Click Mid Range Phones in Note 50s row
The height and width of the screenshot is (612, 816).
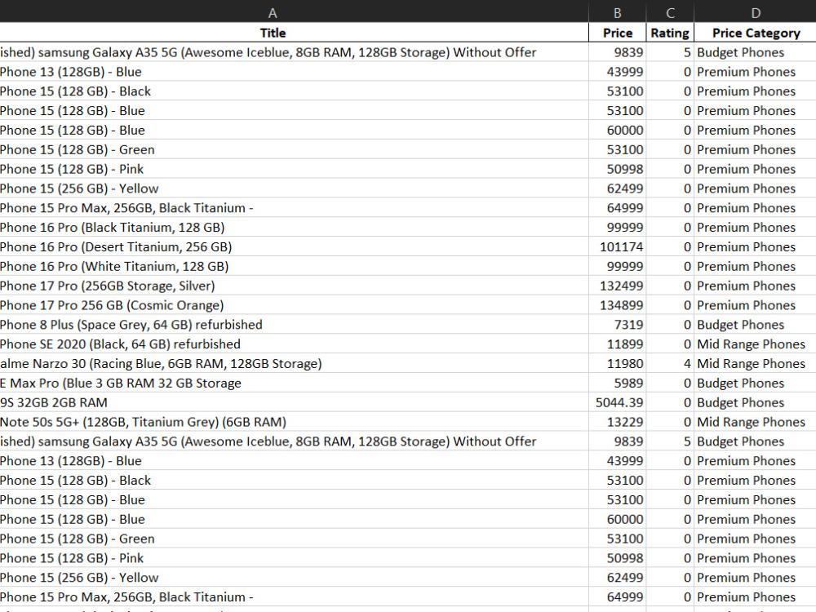(755, 422)
